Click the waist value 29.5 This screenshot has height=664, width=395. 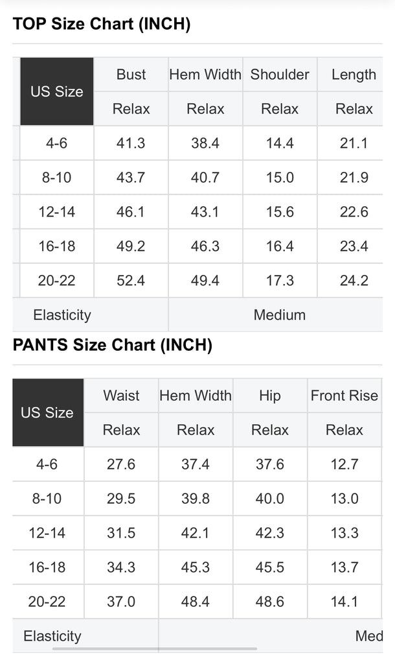[x=121, y=499]
